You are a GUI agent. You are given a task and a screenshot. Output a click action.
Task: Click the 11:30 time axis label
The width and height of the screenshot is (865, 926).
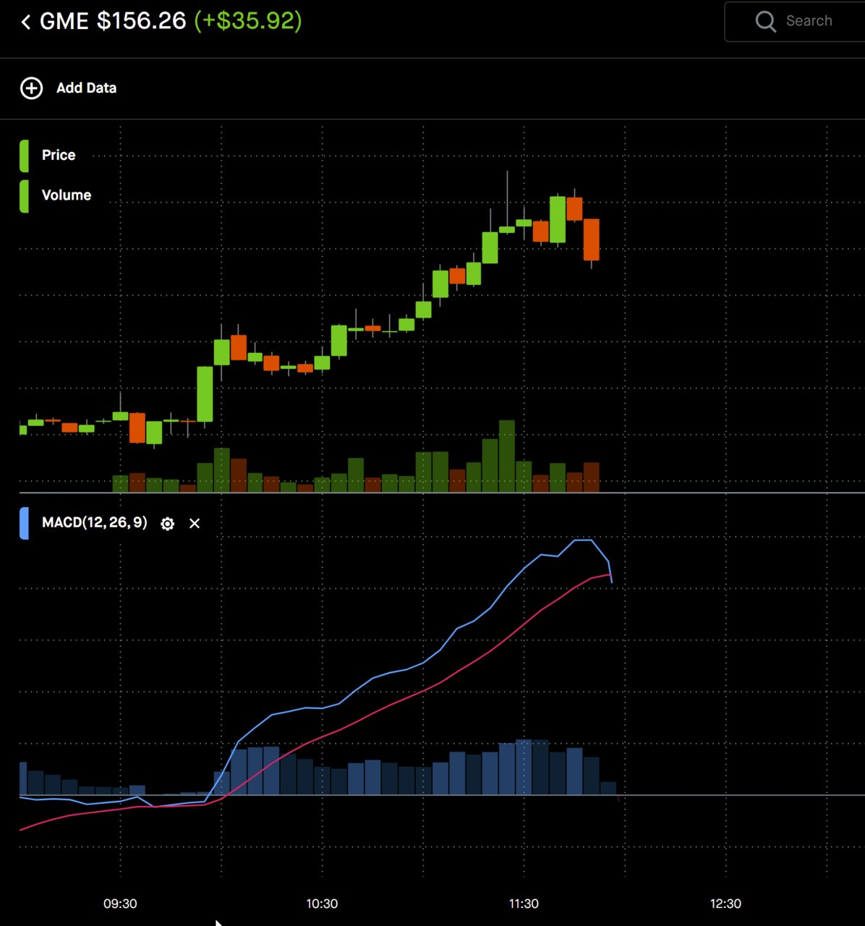coord(524,904)
